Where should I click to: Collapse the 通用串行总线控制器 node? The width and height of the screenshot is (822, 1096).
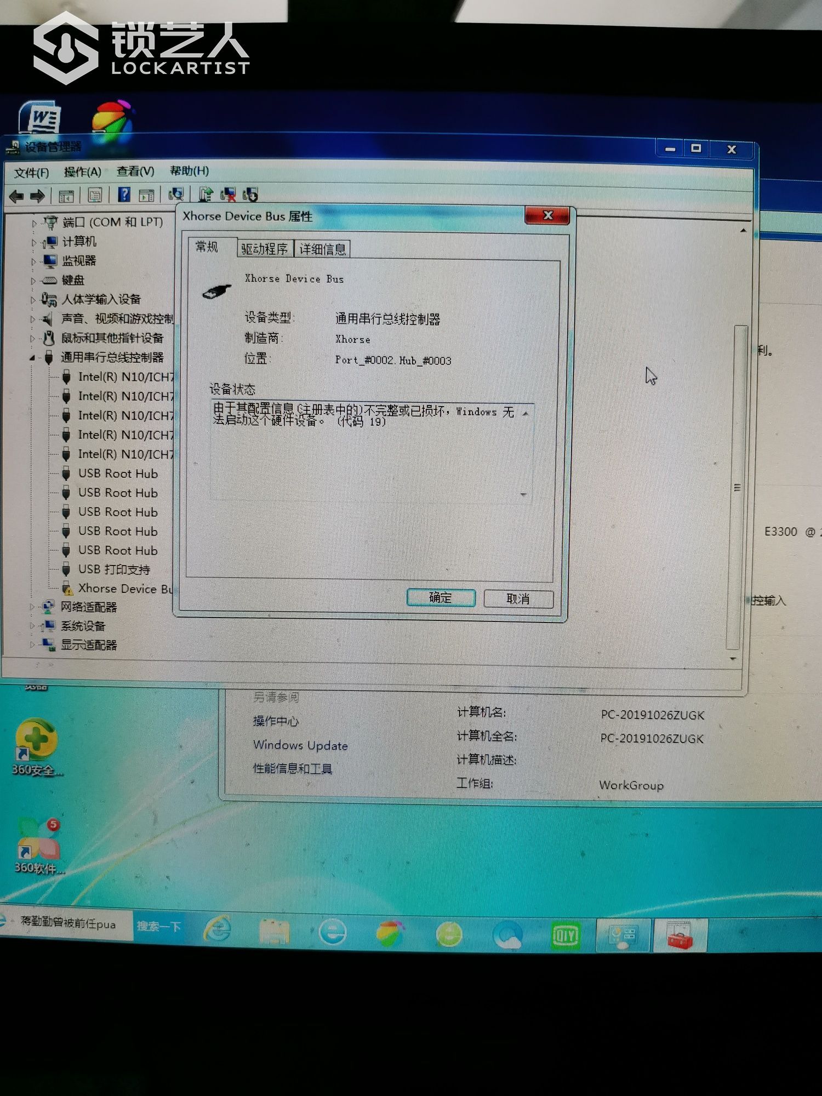32,358
